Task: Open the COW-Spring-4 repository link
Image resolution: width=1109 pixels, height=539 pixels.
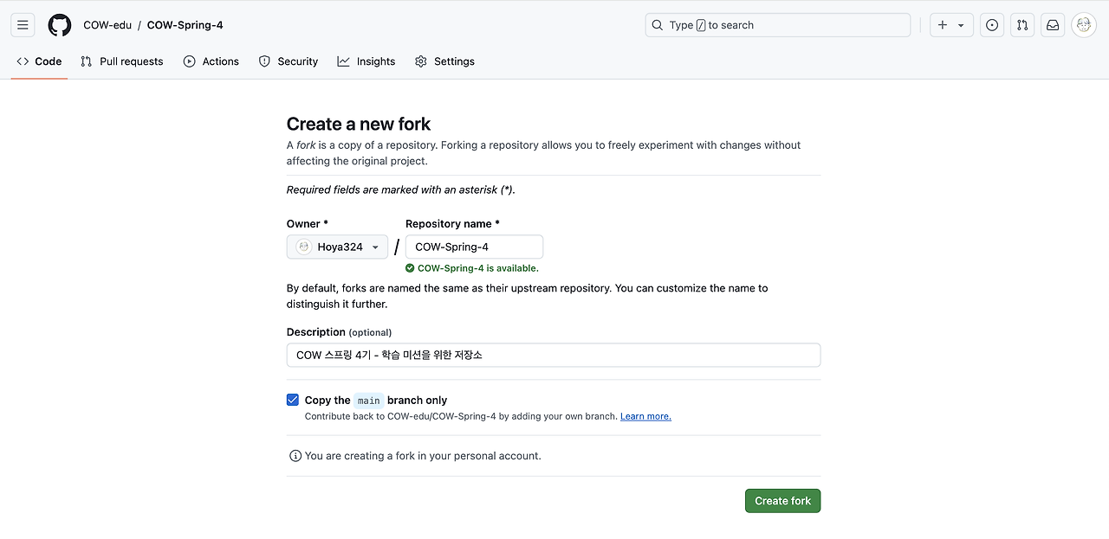Action: point(185,25)
